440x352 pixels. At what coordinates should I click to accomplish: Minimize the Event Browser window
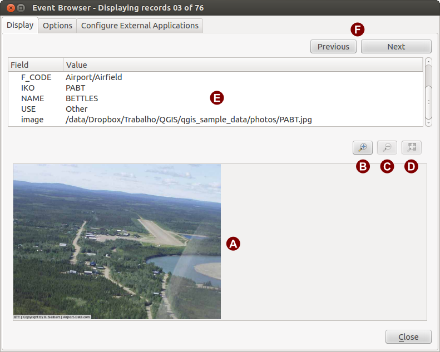click(x=21, y=8)
